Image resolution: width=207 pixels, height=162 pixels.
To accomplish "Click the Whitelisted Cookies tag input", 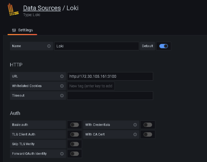I will pos(91,86).
